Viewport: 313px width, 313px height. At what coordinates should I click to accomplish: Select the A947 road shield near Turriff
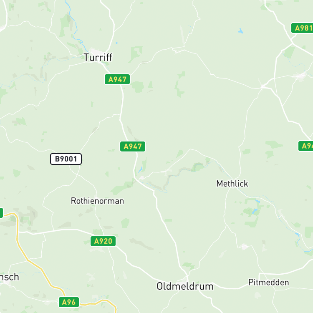(x=117, y=79)
